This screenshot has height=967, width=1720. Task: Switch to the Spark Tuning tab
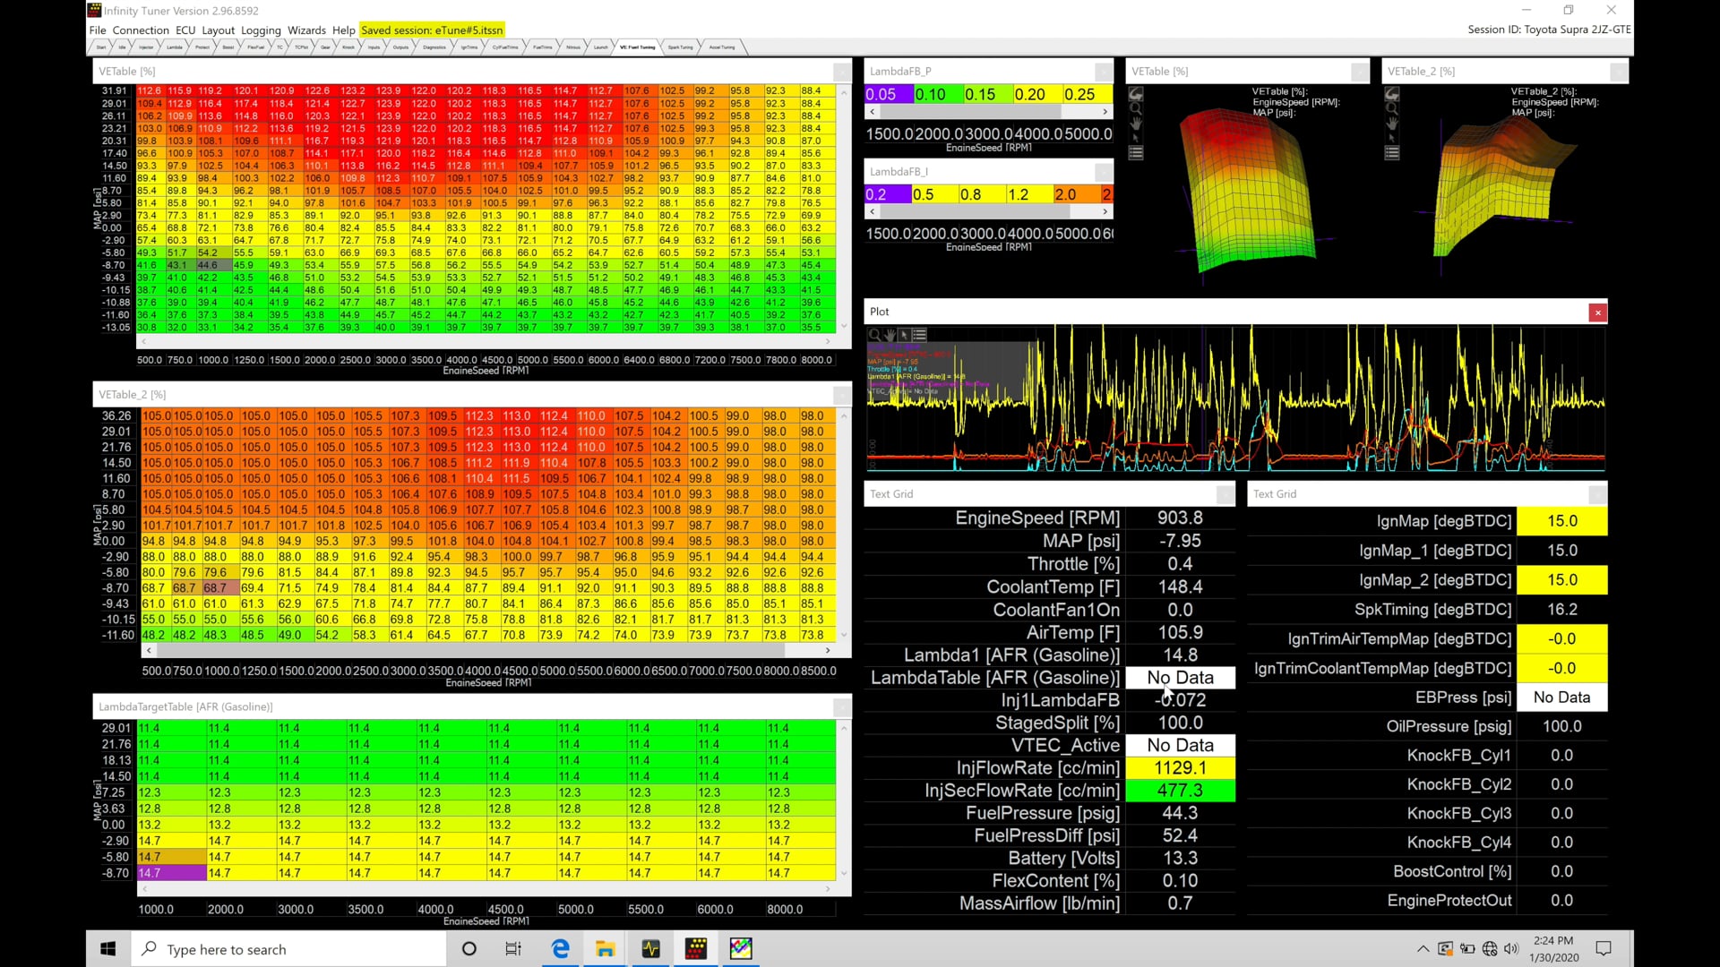click(x=680, y=47)
